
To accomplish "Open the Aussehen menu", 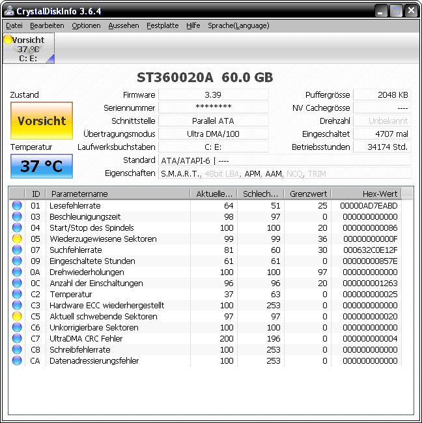I will tap(124, 25).
